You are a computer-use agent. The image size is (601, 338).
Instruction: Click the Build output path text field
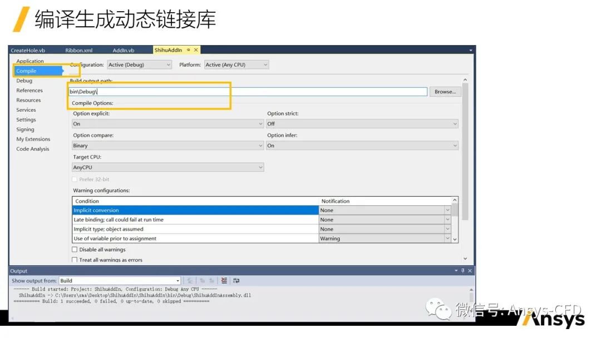click(248, 92)
